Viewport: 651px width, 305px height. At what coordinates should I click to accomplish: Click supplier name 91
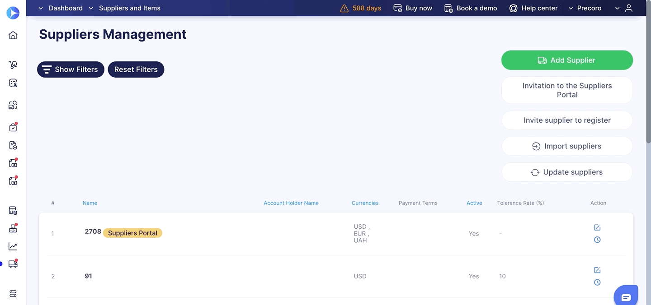pos(88,276)
